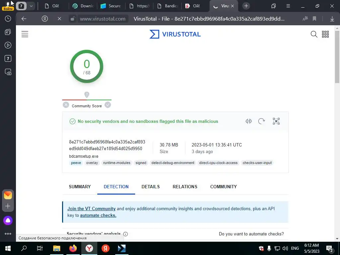Click the page vertical scrollbar thumb
Viewport: 340px width, 255px height.
pyautogui.click(x=337, y=57)
